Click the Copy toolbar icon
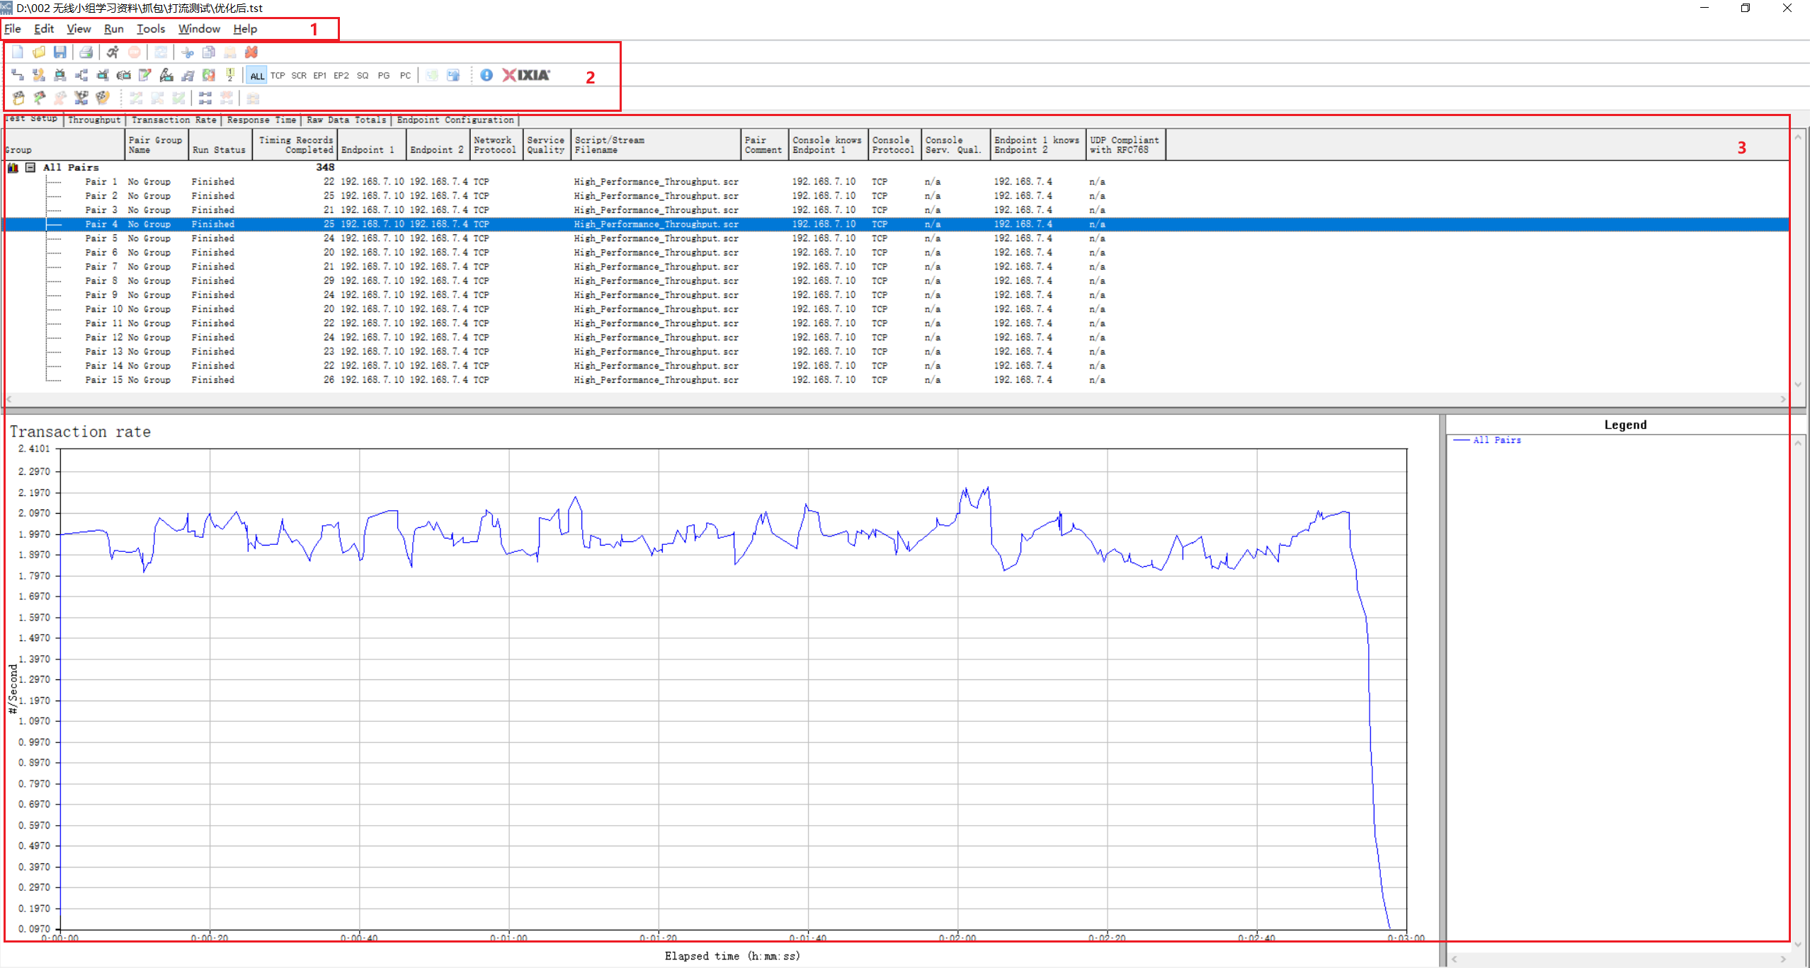The image size is (1810, 968). click(208, 52)
